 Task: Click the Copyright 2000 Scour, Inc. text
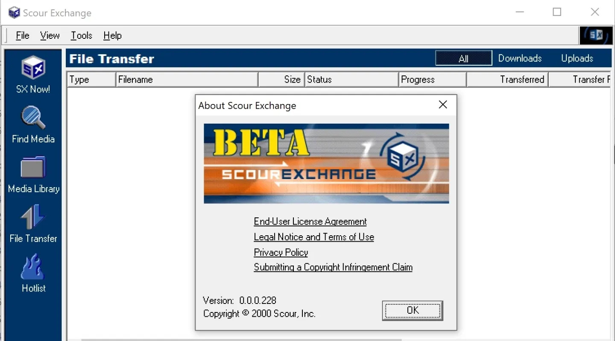pos(259,314)
